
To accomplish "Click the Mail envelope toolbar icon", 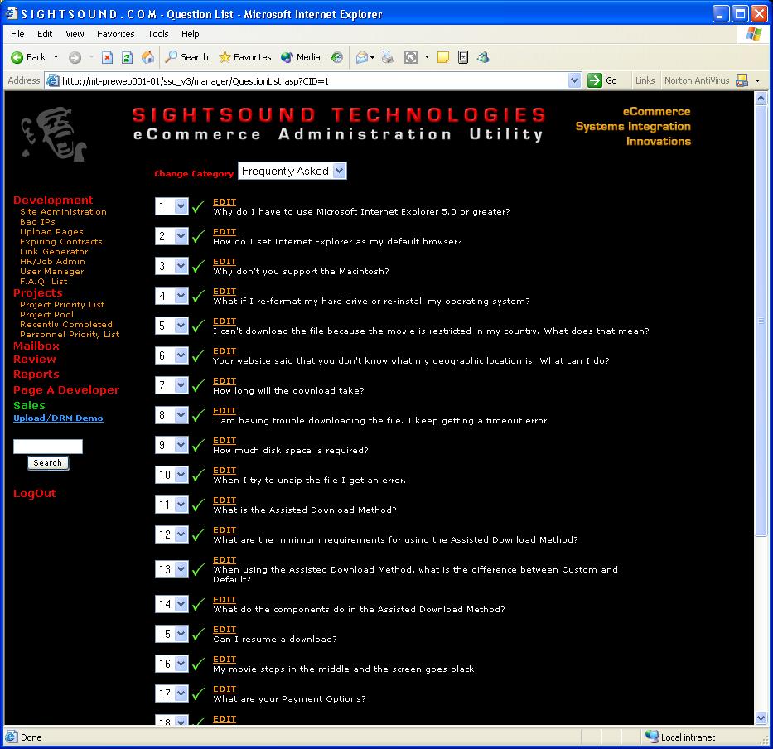I will 362,58.
